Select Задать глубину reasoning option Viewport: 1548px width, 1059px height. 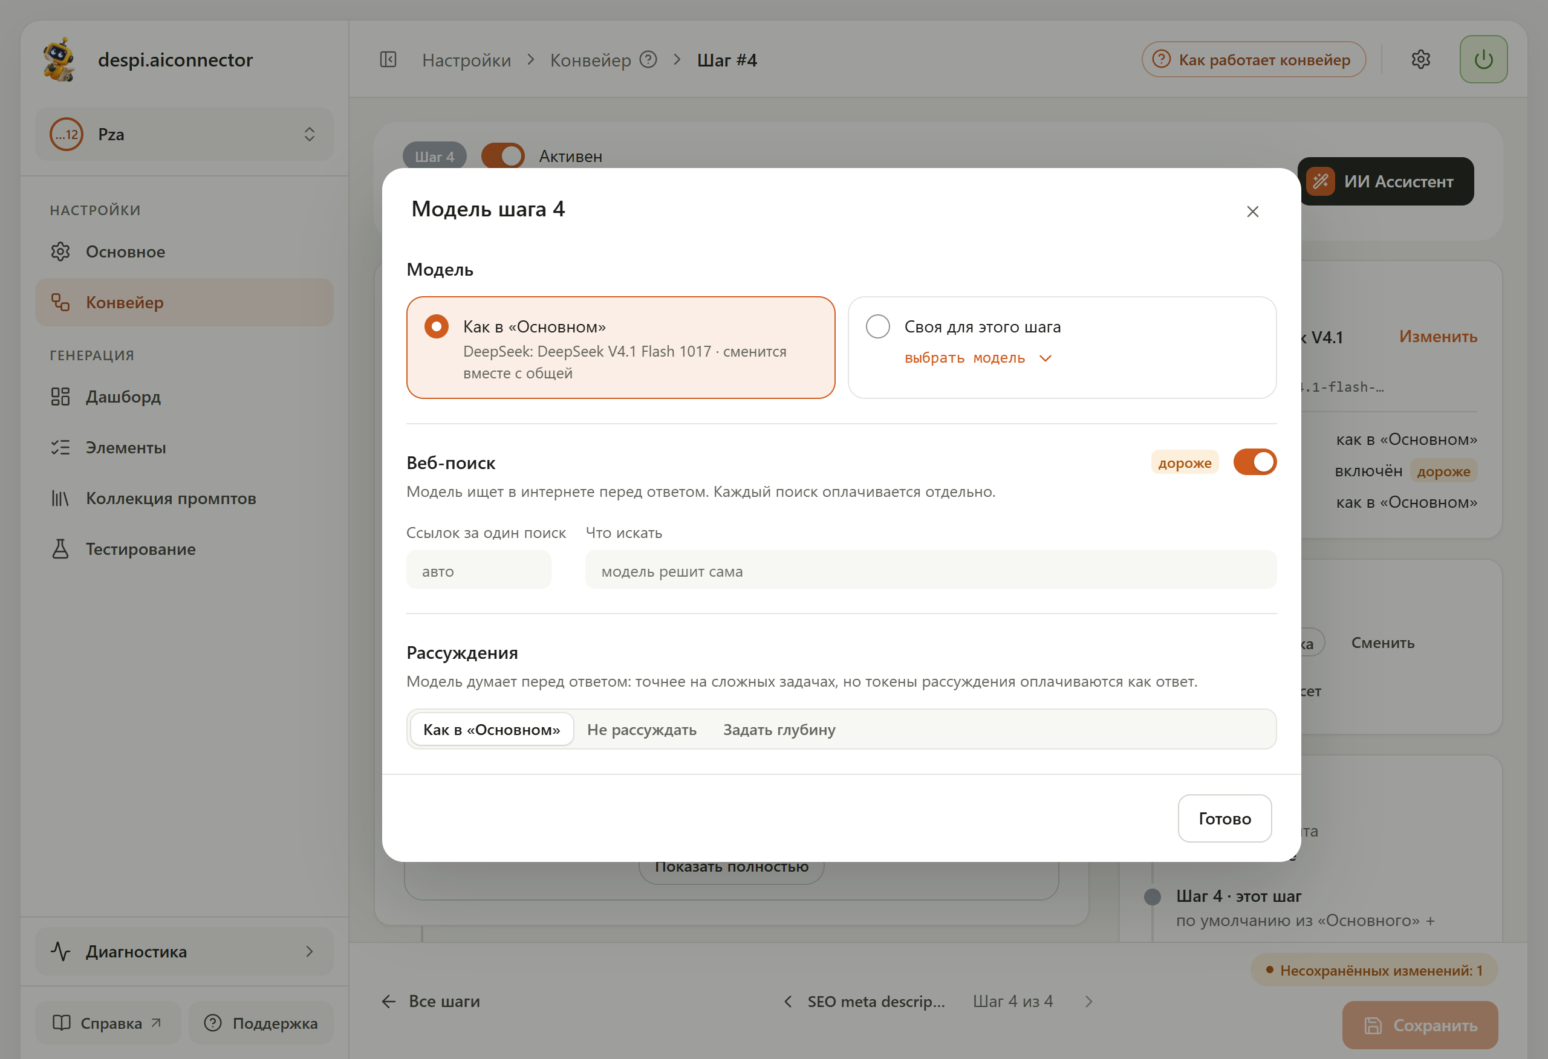779,730
